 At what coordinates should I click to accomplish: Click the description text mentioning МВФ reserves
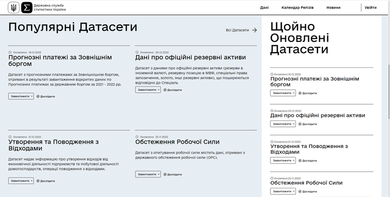pos(192,76)
